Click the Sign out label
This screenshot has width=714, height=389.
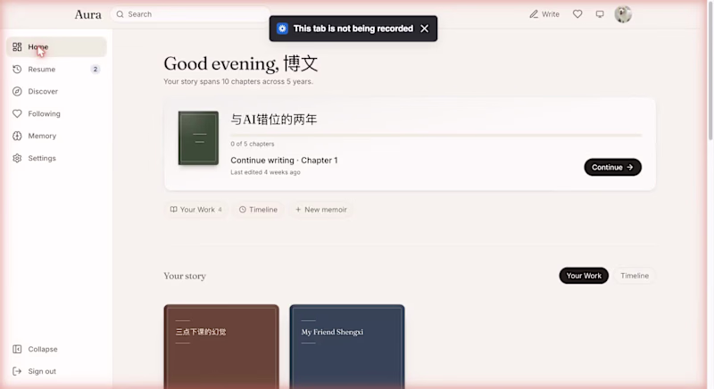[x=42, y=371]
